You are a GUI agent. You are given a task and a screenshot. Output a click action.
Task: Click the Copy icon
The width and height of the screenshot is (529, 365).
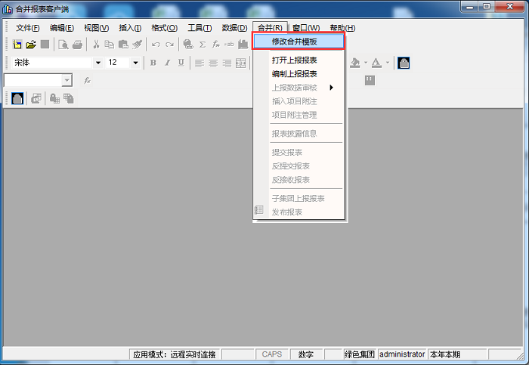110,44
